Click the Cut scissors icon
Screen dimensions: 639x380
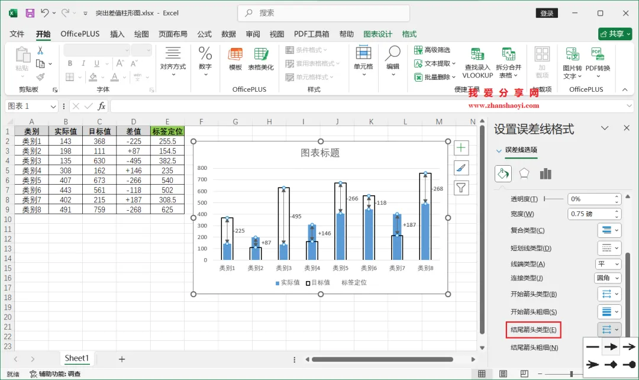coord(40,50)
